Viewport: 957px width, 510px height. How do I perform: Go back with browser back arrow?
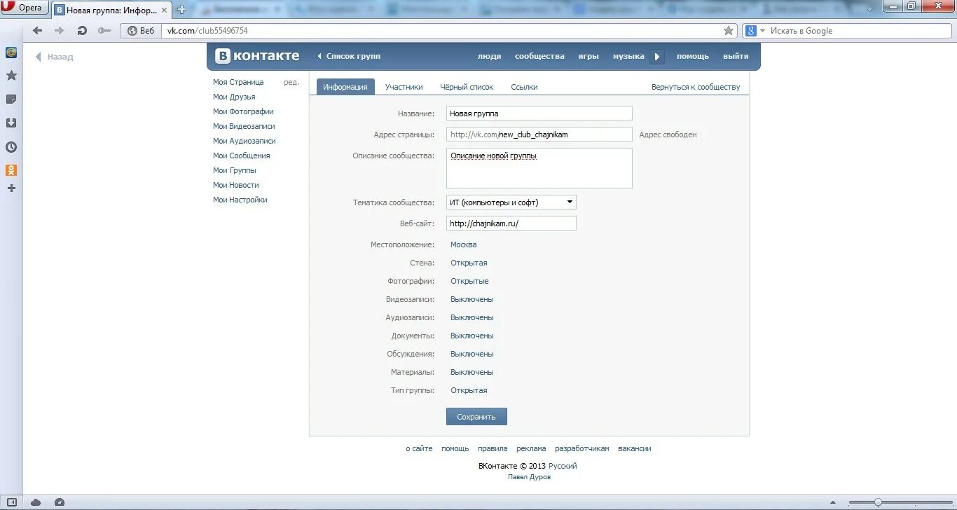[x=38, y=31]
